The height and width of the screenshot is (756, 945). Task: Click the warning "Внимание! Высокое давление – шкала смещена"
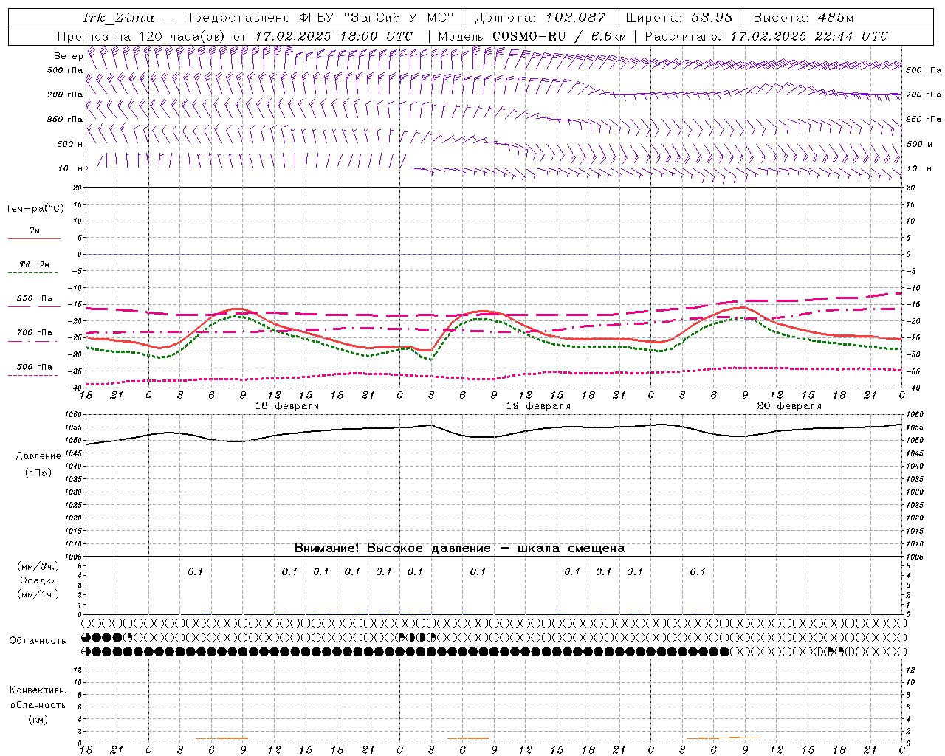[x=459, y=549]
